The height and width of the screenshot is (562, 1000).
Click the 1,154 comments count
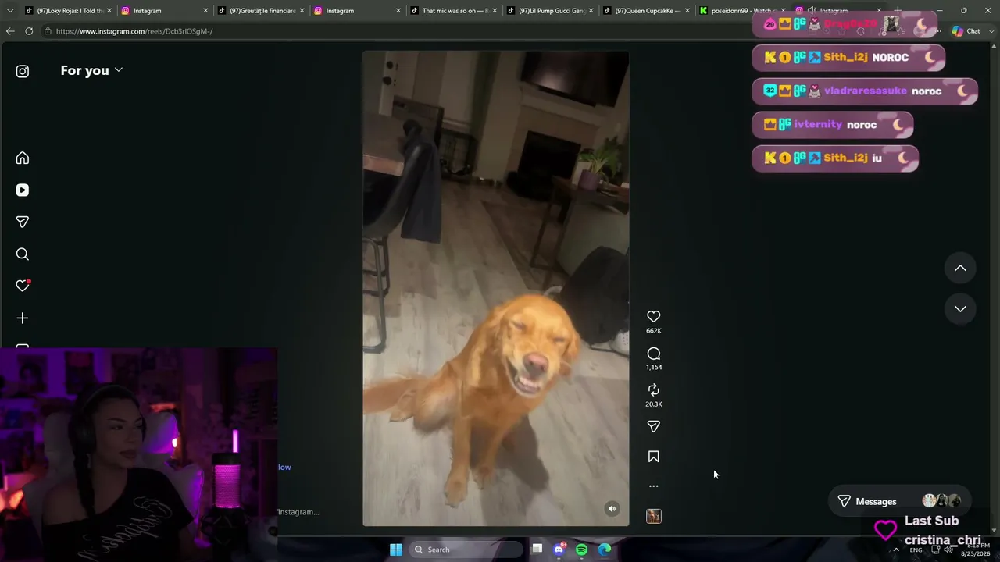point(654,368)
